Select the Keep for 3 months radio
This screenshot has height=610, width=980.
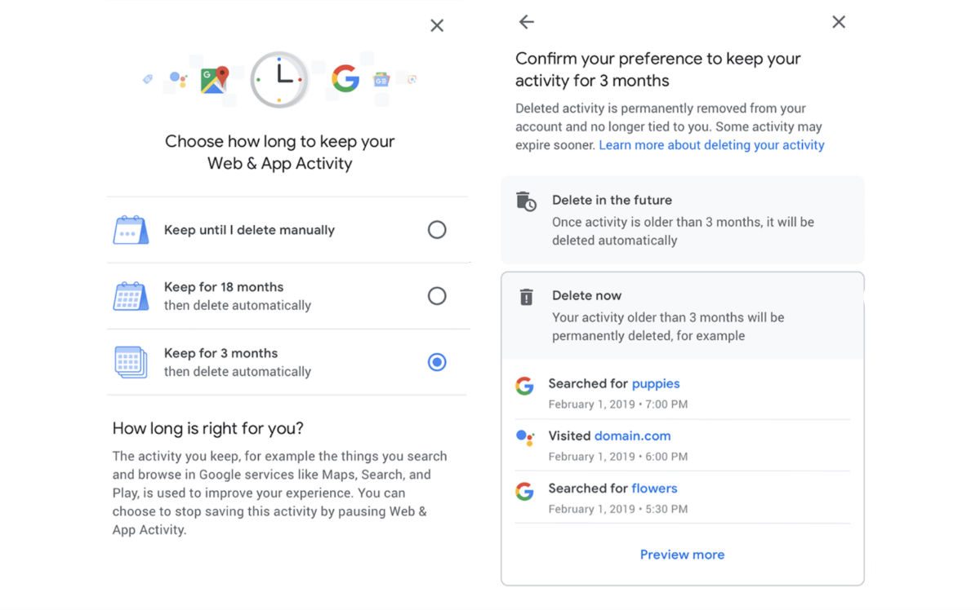click(x=437, y=362)
